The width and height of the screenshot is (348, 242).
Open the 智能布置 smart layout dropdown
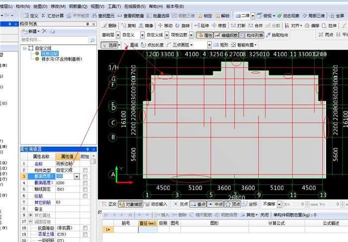click(256, 45)
